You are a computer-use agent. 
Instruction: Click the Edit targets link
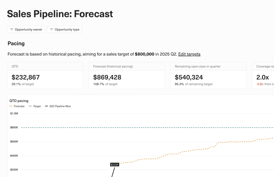[x=189, y=54]
